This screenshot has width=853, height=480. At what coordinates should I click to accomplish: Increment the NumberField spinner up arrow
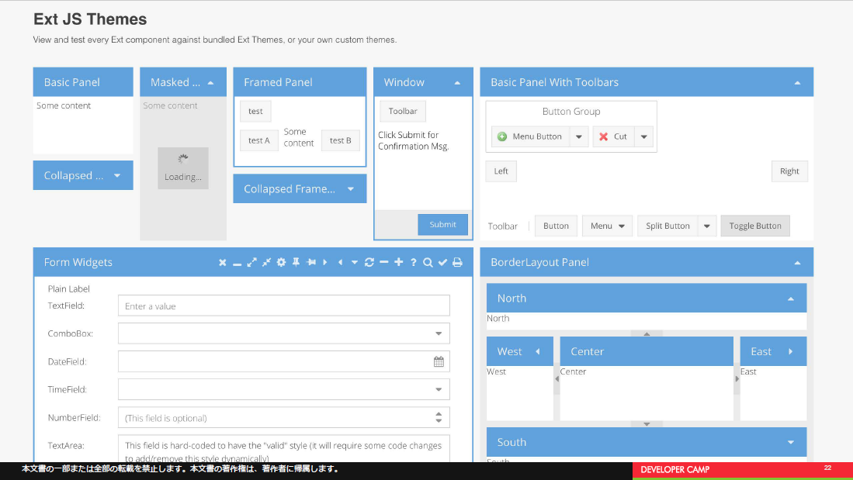click(x=439, y=414)
